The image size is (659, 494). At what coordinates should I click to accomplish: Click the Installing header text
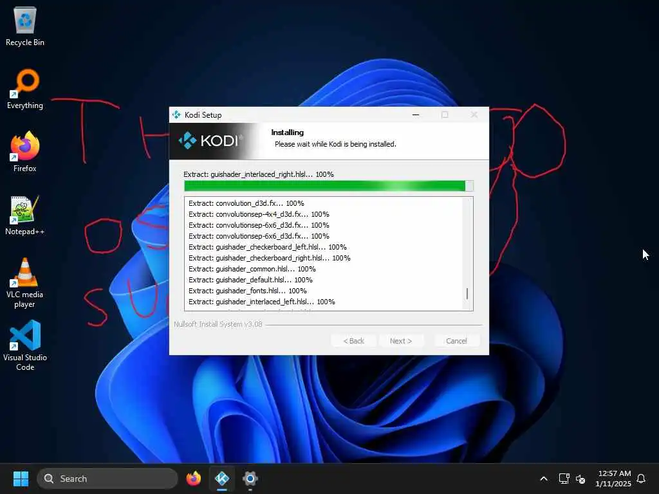click(x=288, y=133)
